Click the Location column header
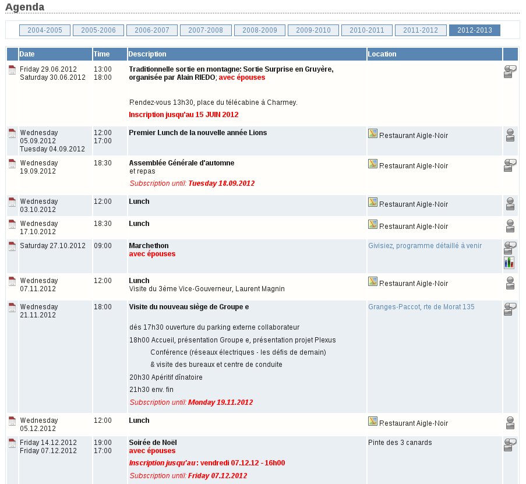The image size is (526, 484). tap(435, 54)
